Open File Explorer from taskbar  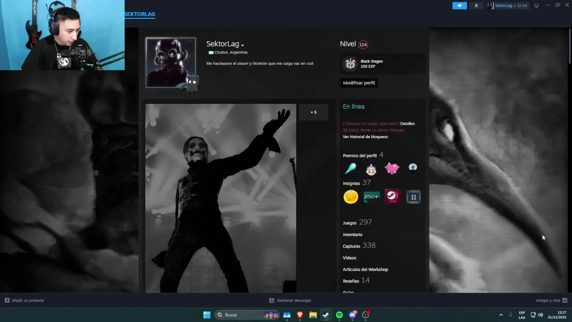click(x=313, y=315)
